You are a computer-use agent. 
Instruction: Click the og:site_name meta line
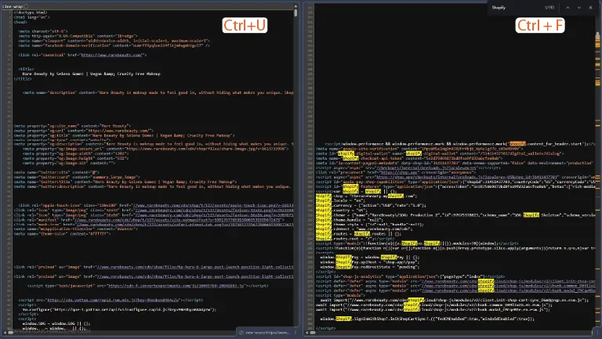pos(72,126)
